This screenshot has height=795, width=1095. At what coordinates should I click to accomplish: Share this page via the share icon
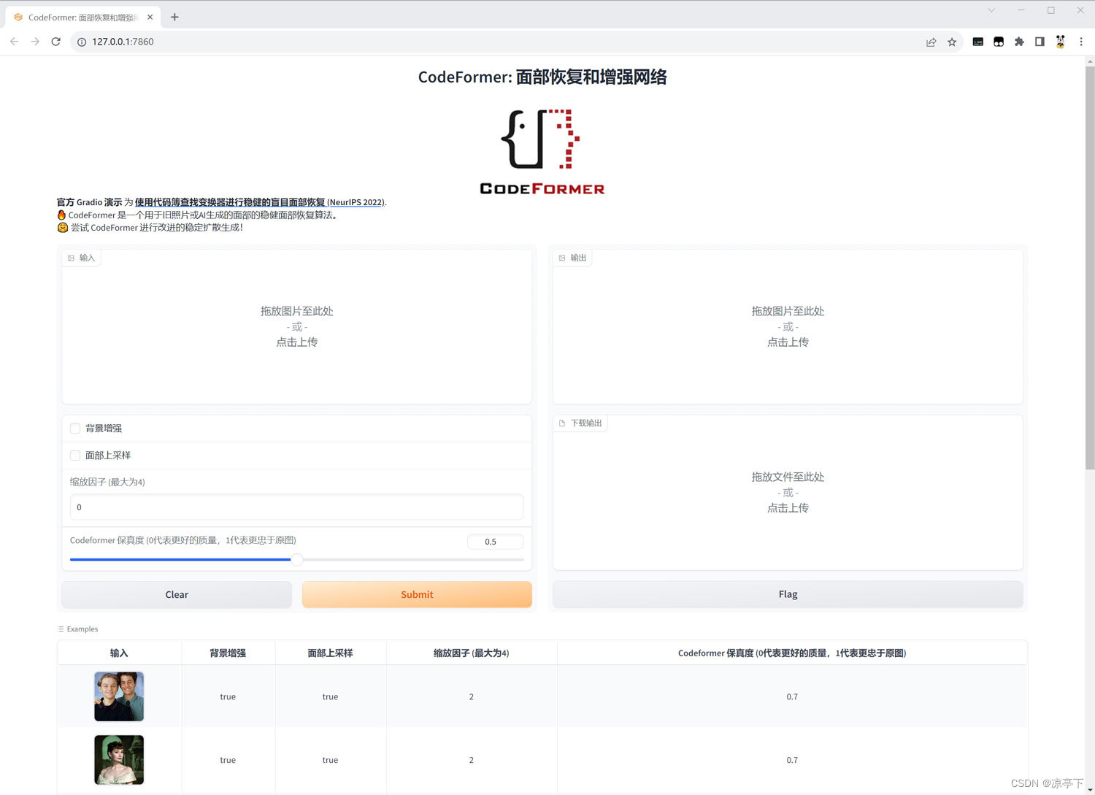coord(931,42)
